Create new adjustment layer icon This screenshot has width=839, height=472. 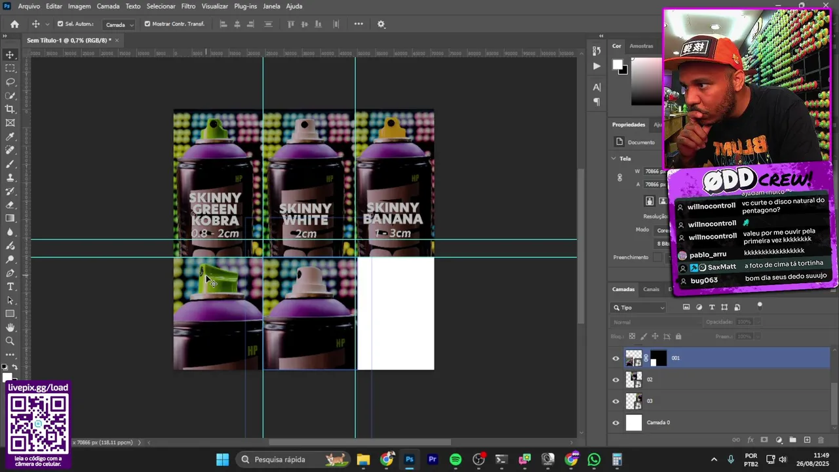[x=779, y=440]
